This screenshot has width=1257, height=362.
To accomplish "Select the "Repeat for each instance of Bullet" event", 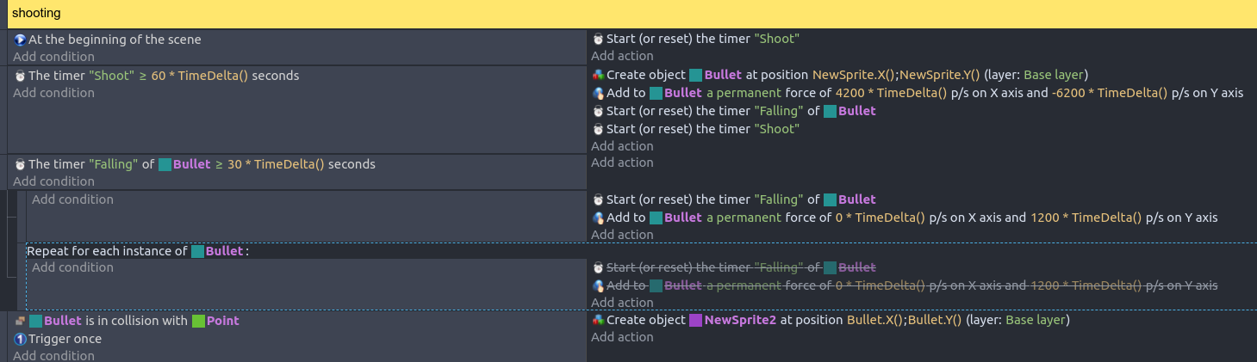I will click(138, 252).
